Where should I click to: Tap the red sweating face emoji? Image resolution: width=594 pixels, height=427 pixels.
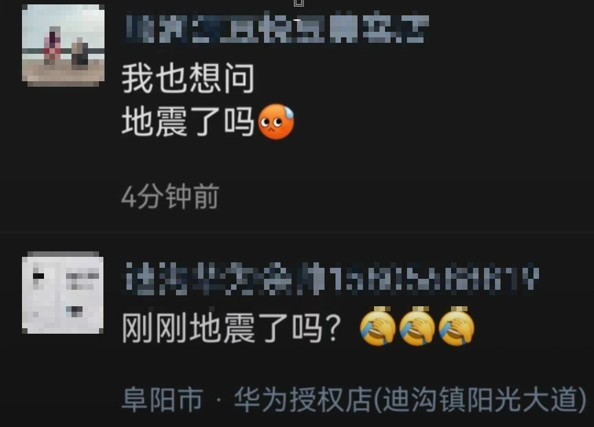click(x=276, y=122)
